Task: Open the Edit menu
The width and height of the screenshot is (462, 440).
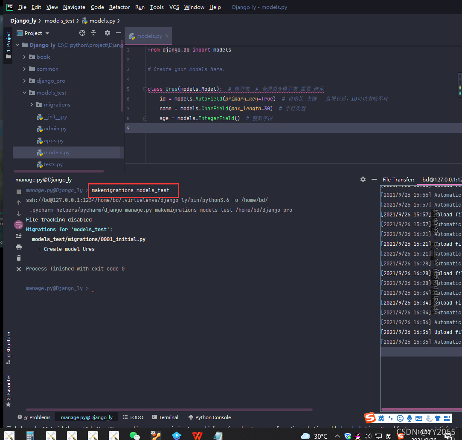Action: tap(36, 7)
